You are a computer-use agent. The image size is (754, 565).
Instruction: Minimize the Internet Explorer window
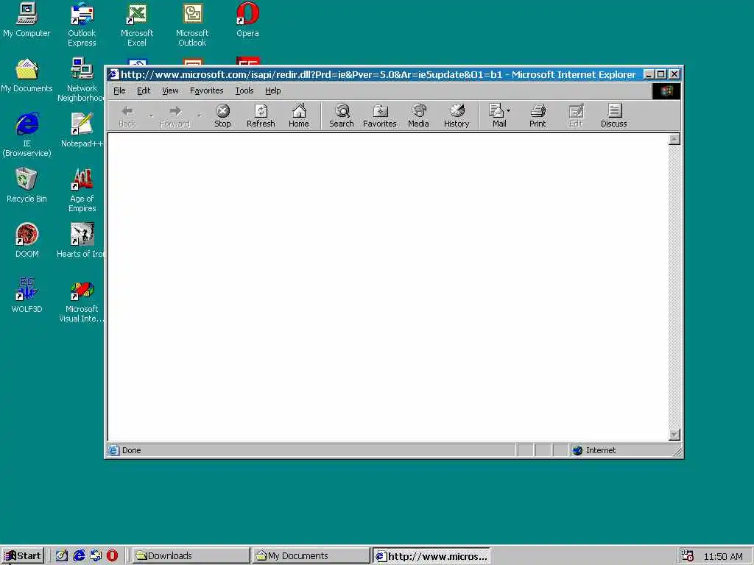click(649, 74)
